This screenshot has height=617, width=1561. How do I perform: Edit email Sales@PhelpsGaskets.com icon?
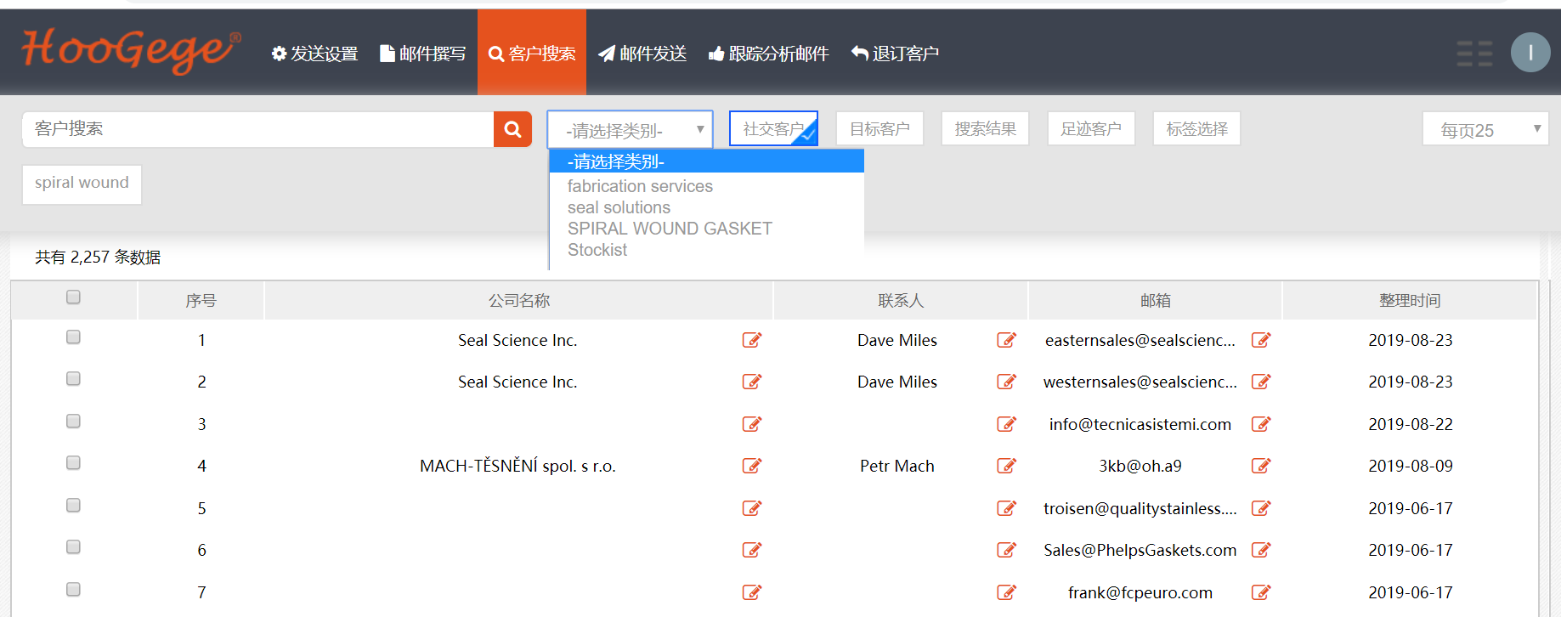(1261, 550)
